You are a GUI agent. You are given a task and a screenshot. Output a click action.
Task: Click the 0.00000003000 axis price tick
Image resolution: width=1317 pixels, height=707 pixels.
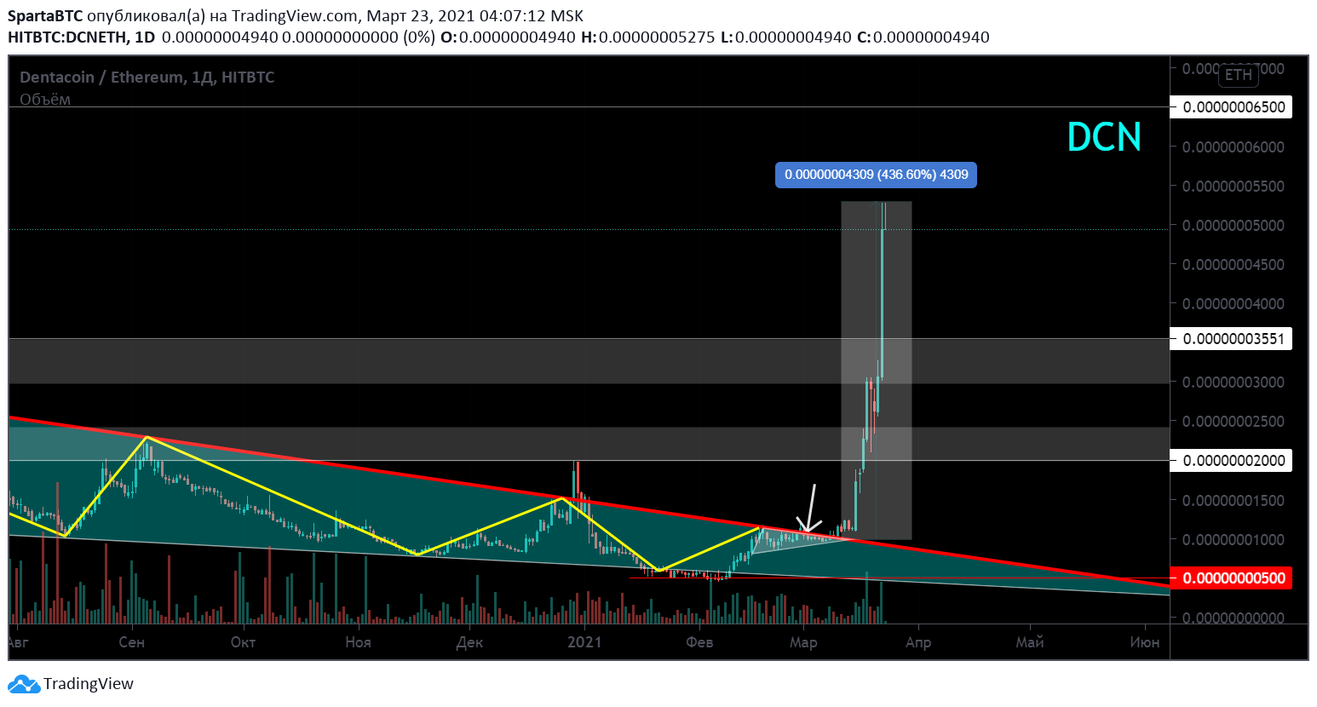(x=1233, y=382)
